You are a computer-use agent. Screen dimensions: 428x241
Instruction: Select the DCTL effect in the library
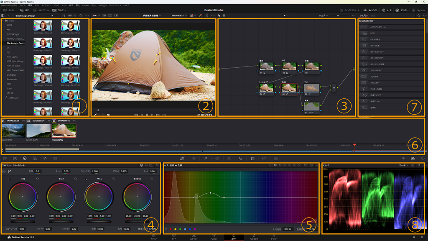[x=391, y=33]
